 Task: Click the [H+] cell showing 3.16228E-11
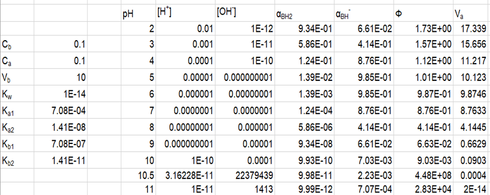185,176
